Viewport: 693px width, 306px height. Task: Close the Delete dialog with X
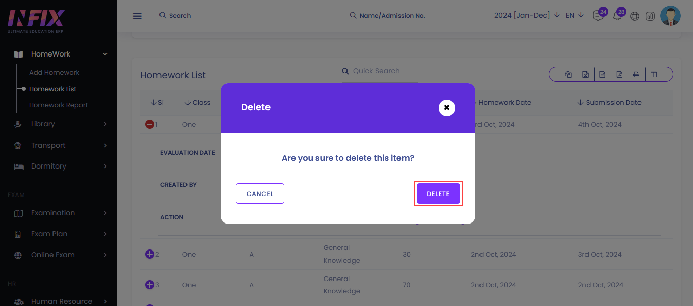point(447,108)
